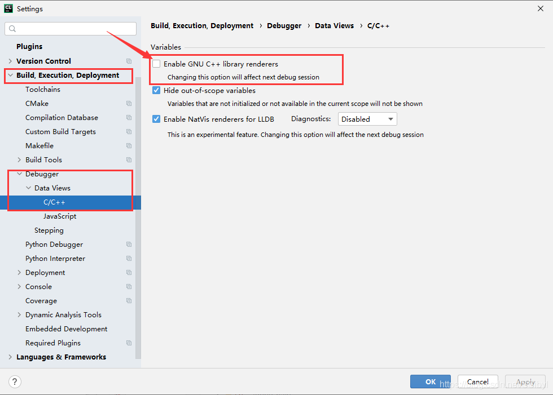Click the Cancel button
The image size is (553, 395).
478,381
